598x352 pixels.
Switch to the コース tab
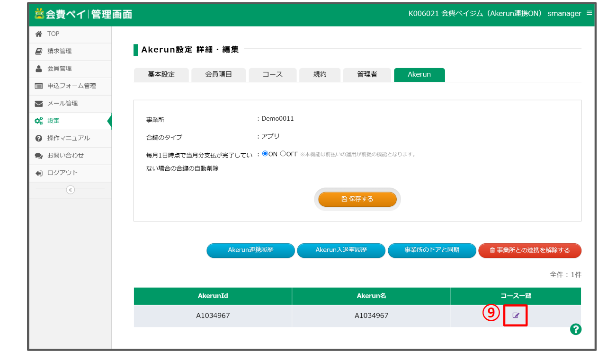[272, 75]
